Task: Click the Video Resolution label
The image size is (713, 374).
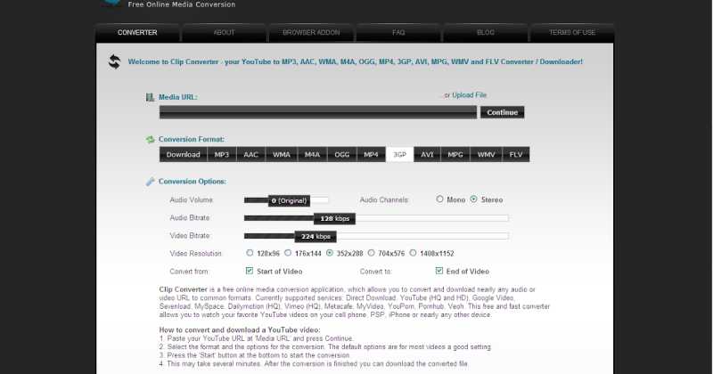Action: (x=195, y=254)
